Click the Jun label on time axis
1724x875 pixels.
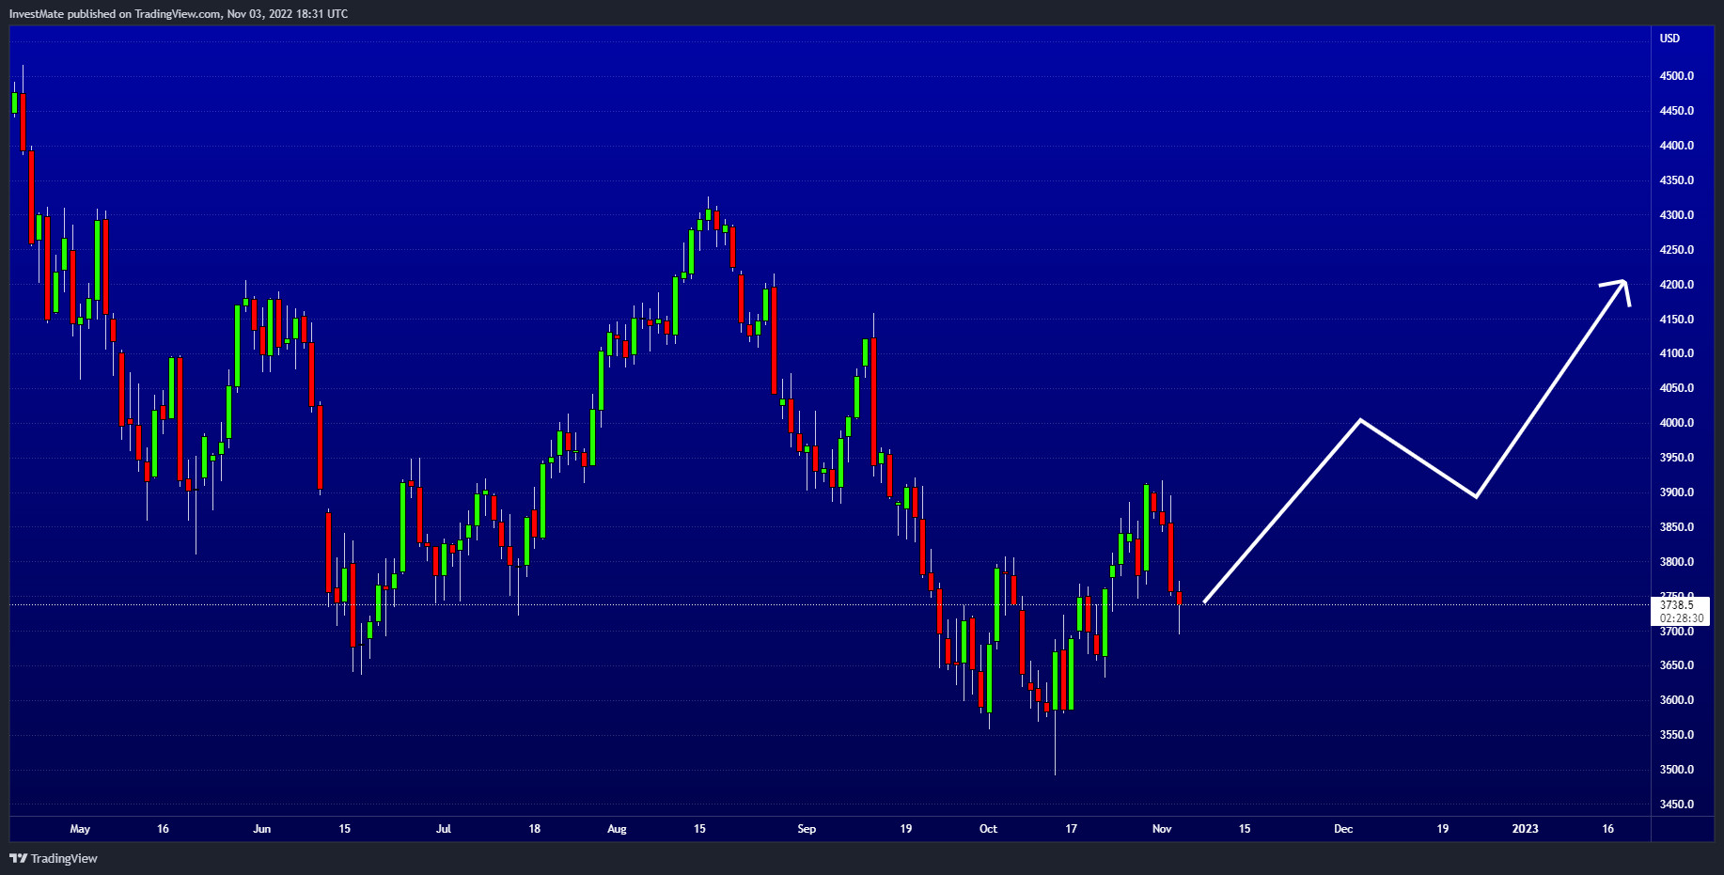[262, 829]
